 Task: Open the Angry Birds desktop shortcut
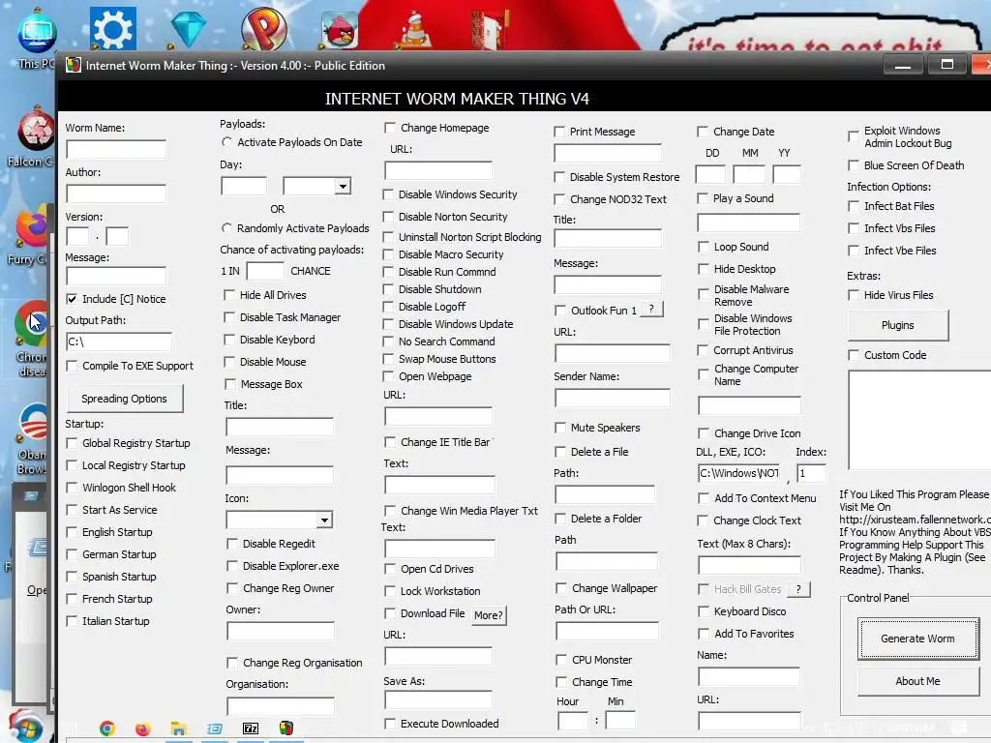[x=340, y=30]
